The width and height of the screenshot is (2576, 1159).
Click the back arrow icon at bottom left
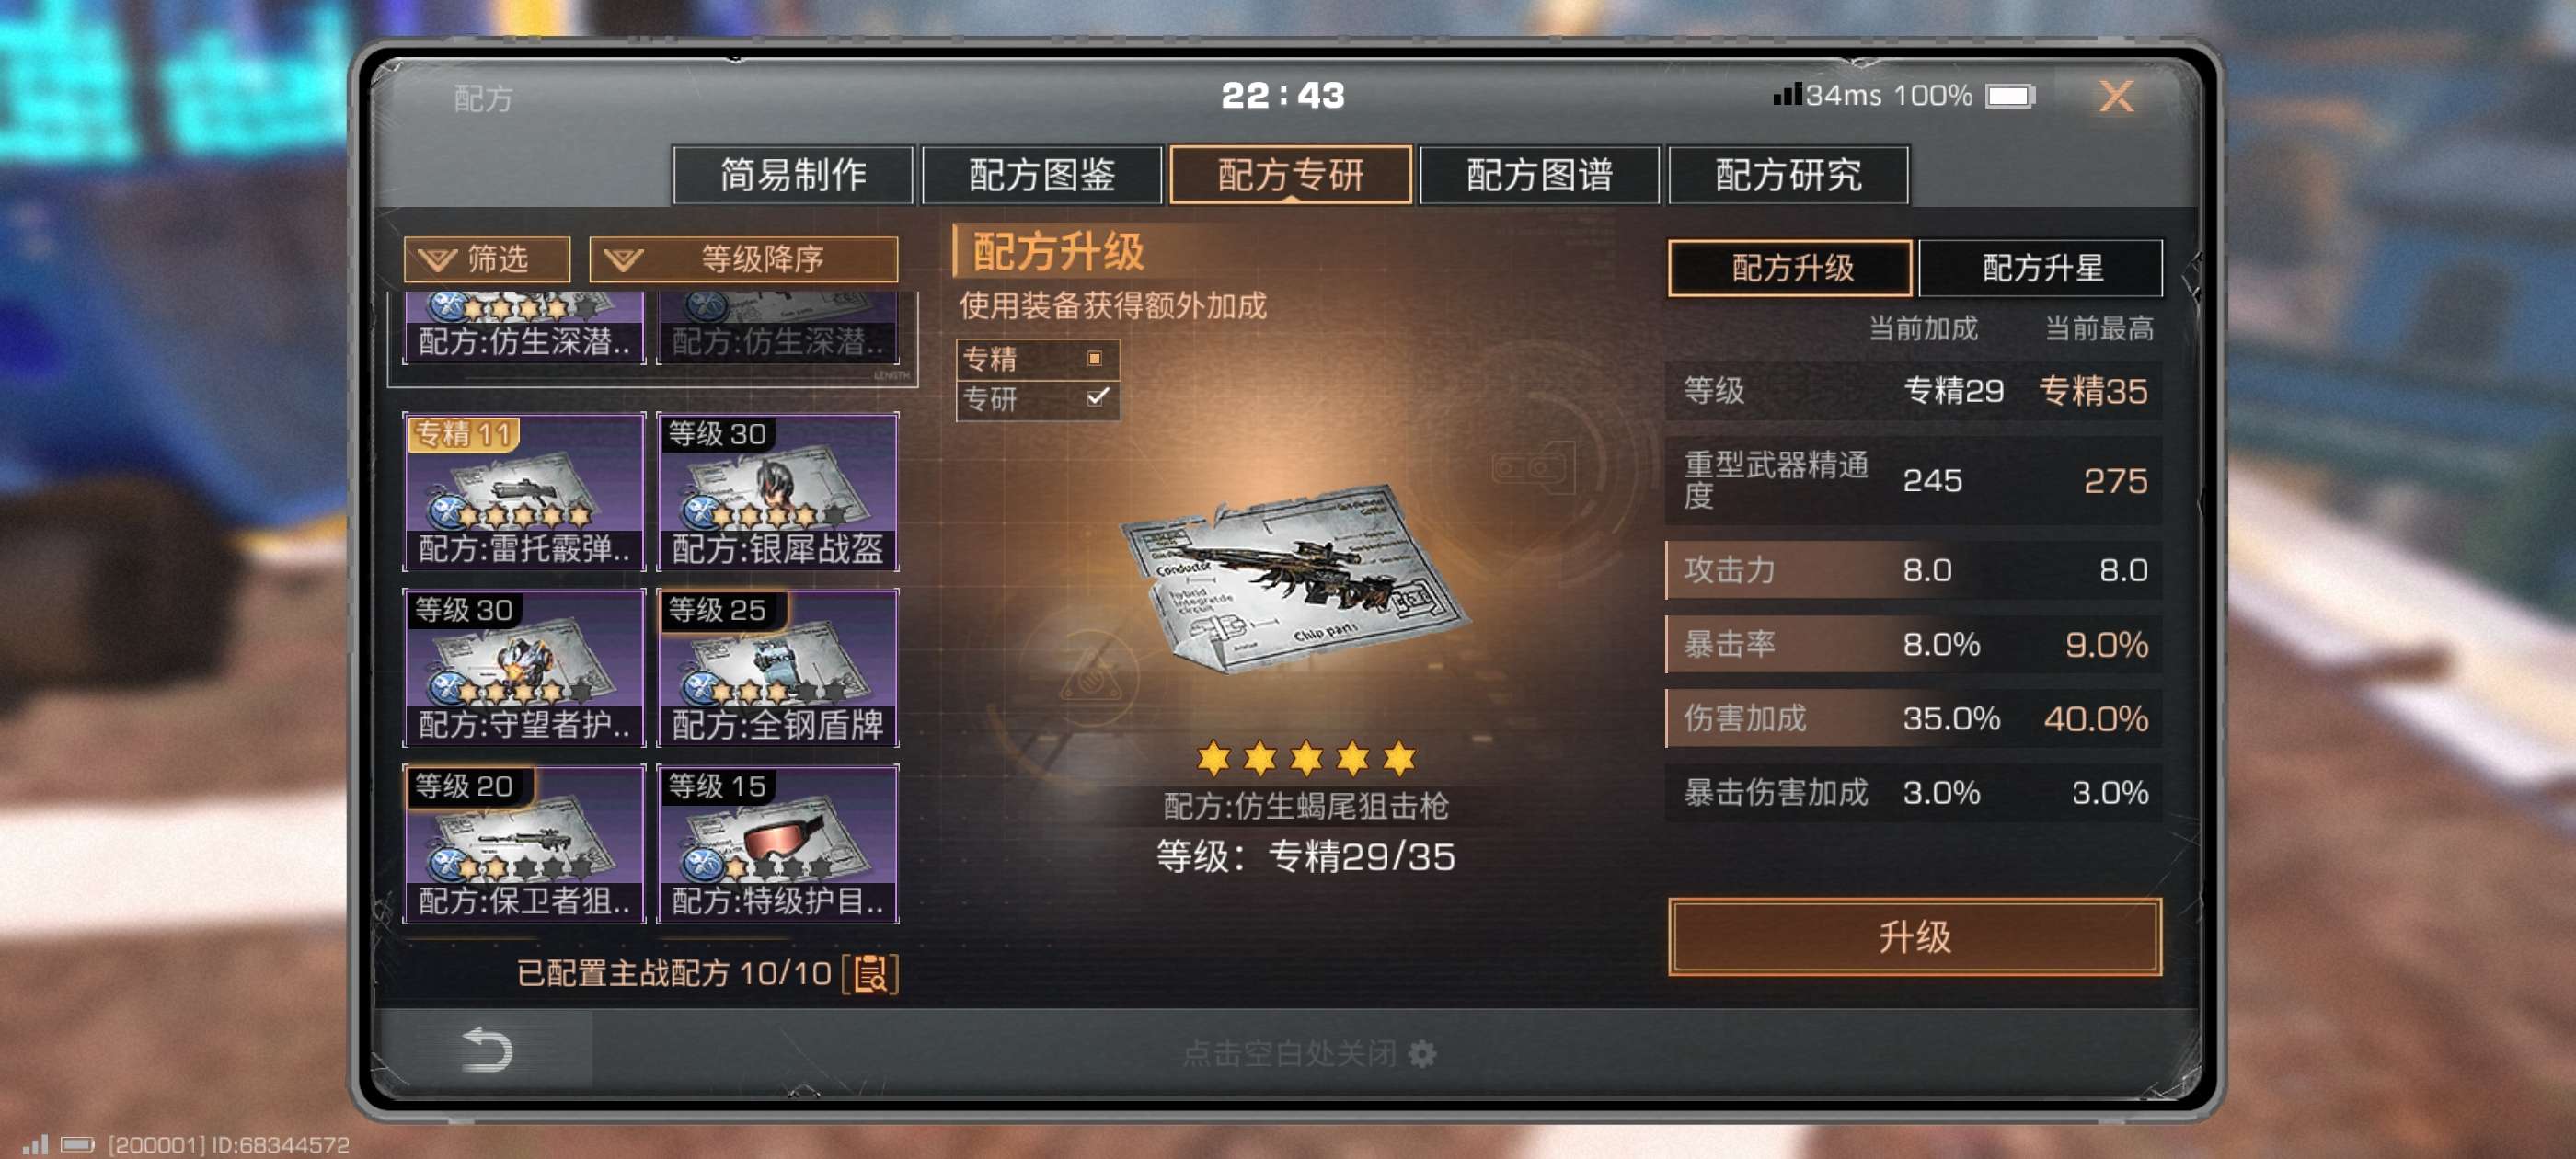(487, 1049)
